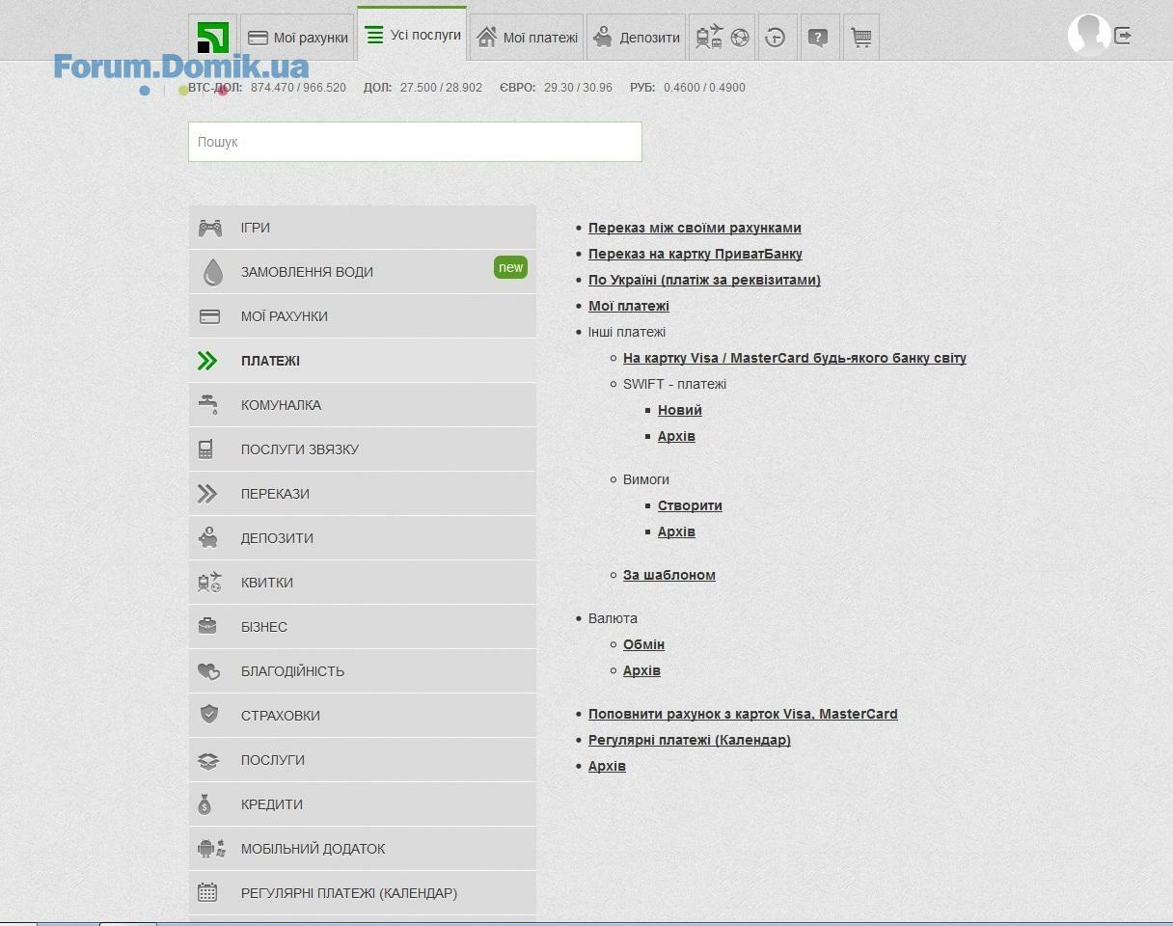Screen dimensions: 1173x926
Task: Open the shopping cart icon
Action: (860, 38)
